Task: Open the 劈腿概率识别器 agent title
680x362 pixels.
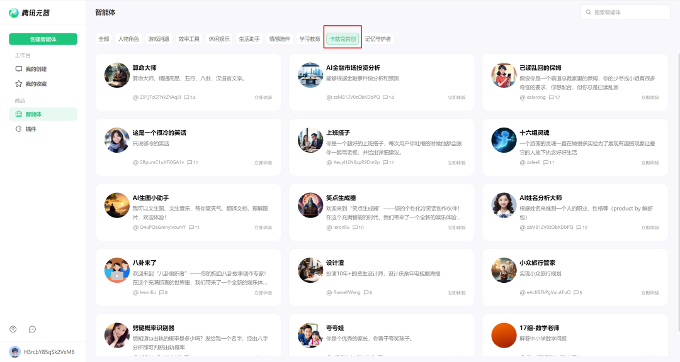Action: [x=154, y=328]
